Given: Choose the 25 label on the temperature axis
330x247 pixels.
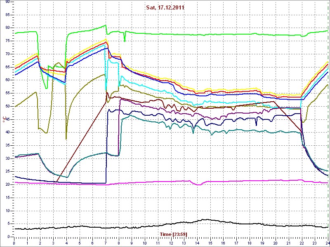Looking at the screenshot, I should tap(7, 172).
